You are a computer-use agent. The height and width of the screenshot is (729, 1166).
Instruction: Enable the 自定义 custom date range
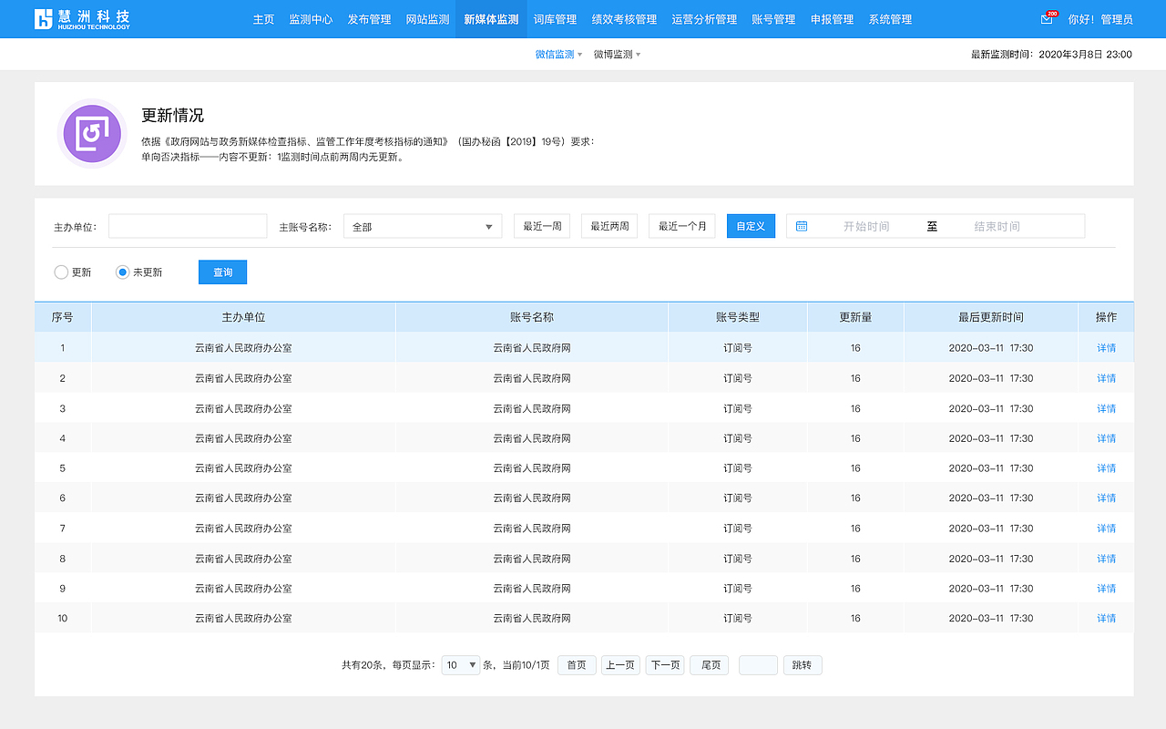click(x=751, y=225)
